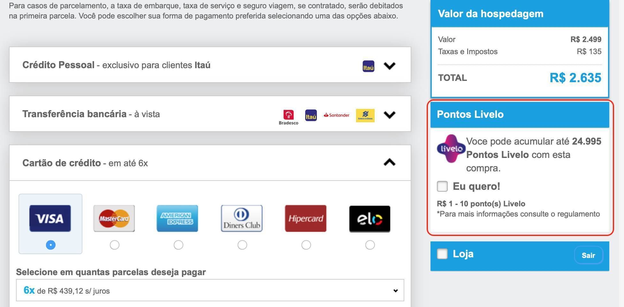Click the Itaú logo in Transferência bancária row

click(311, 115)
